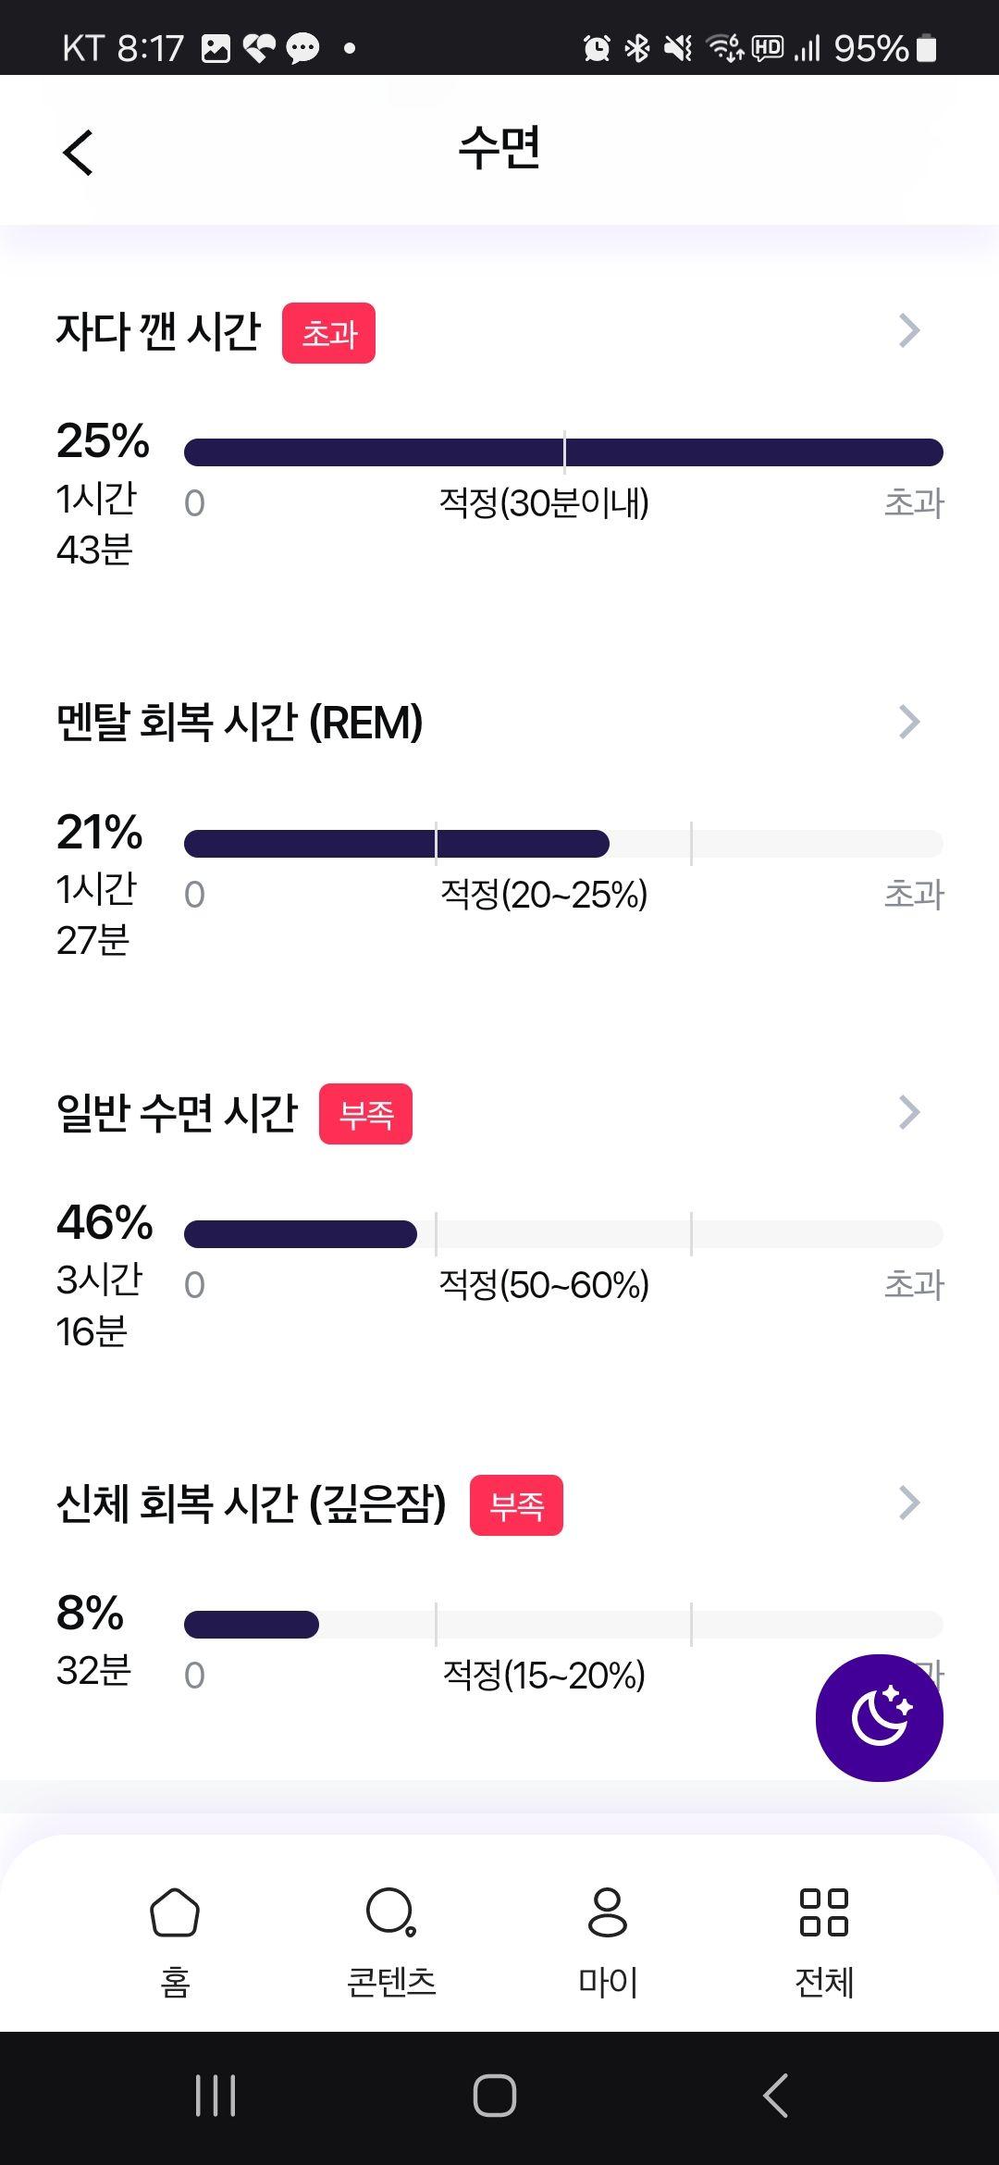Tap 부족 badge next to 일반 수면 시간
Image resolution: width=999 pixels, height=2165 pixels.
pyautogui.click(x=365, y=1114)
